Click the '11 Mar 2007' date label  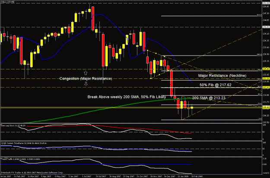pyautogui.click(x=32, y=176)
